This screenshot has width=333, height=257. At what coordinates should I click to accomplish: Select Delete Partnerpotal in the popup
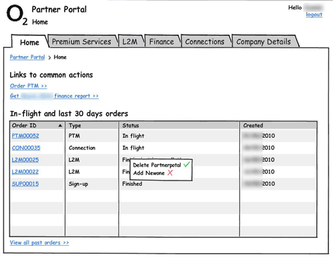click(x=157, y=165)
